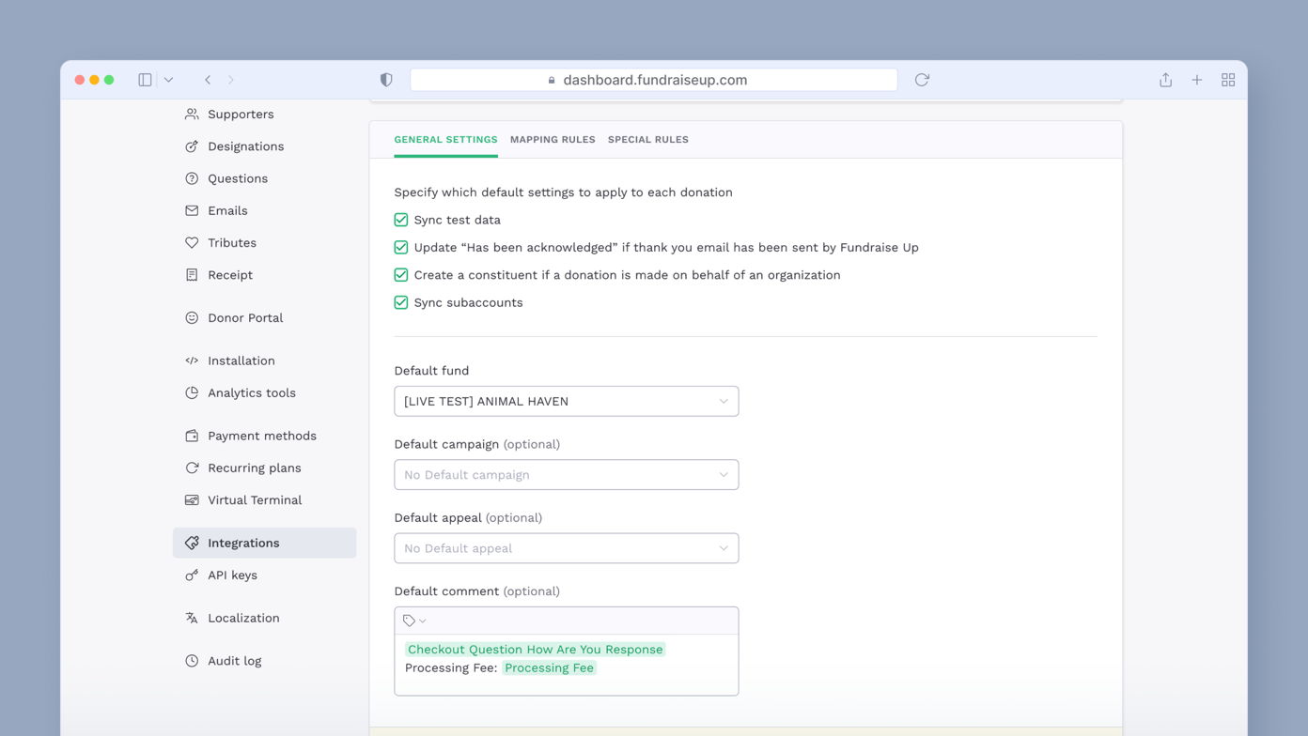Open the Virtual Terminal
Screen dimensions: 1308x736
[x=254, y=499]
